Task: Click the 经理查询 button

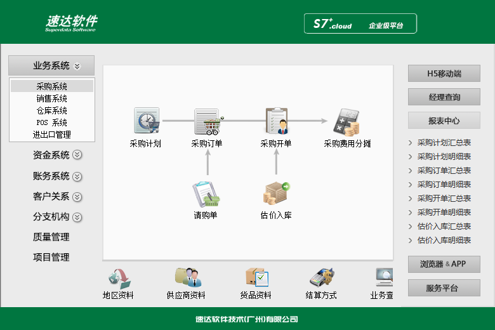Action: (444, 97)
